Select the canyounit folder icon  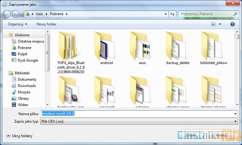(104, 90)
